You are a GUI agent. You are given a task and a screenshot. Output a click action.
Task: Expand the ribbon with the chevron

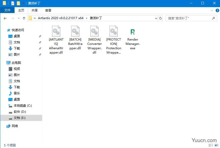212,10
